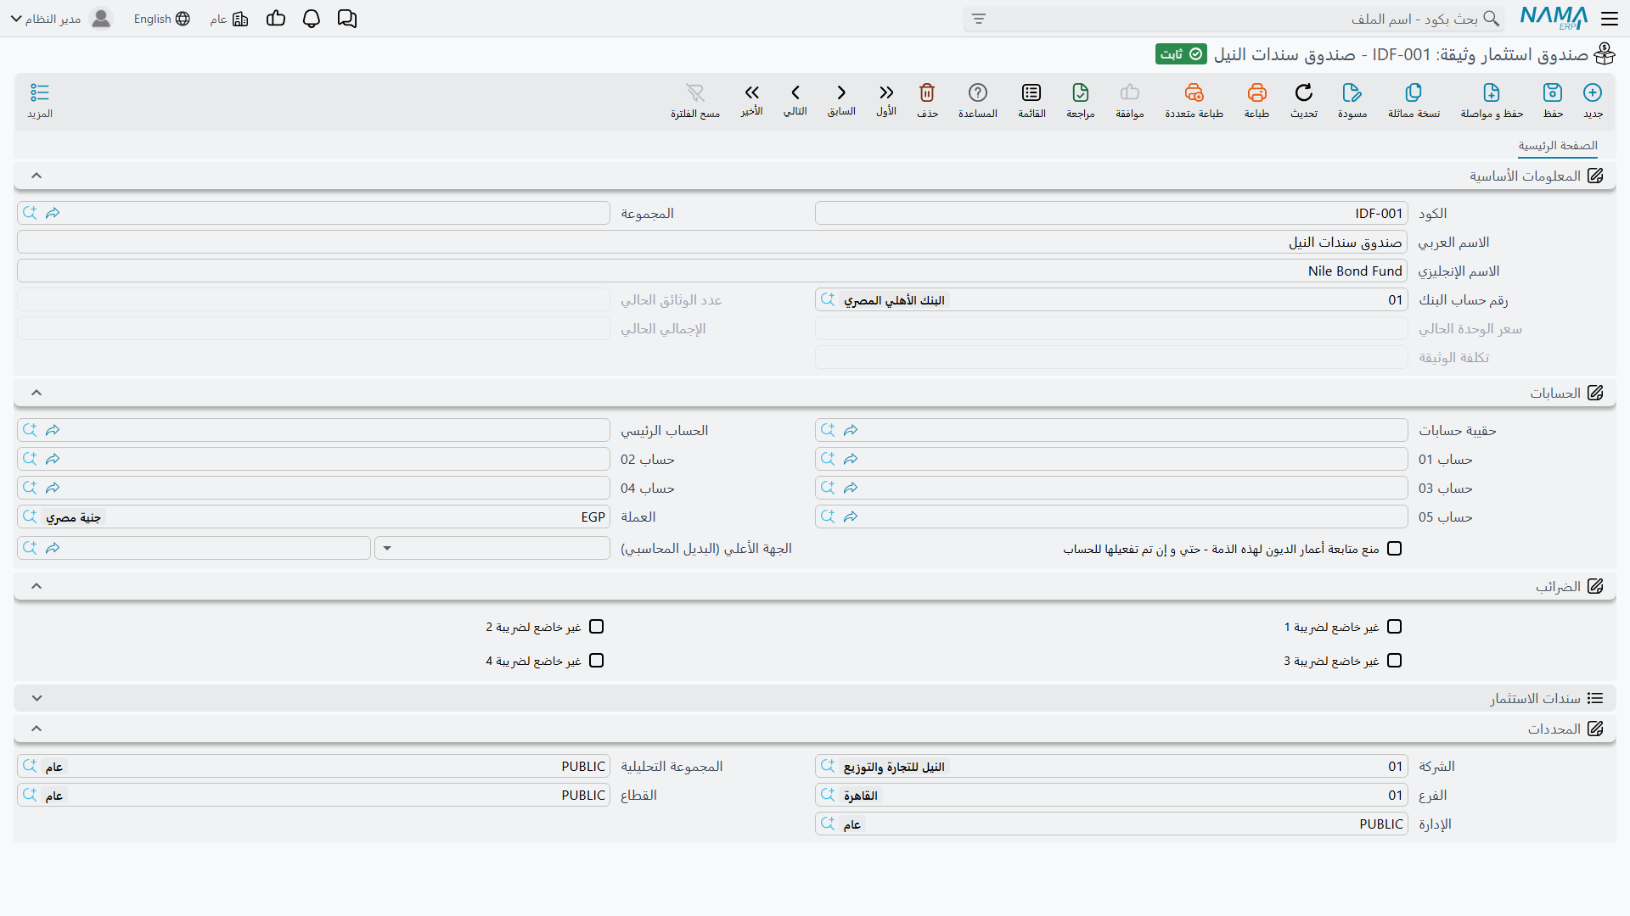The height and width of the screenshot is (916, 1630).
Task: Click the عام branch selector
Action: pyautogui.click(x=229, y=19)
